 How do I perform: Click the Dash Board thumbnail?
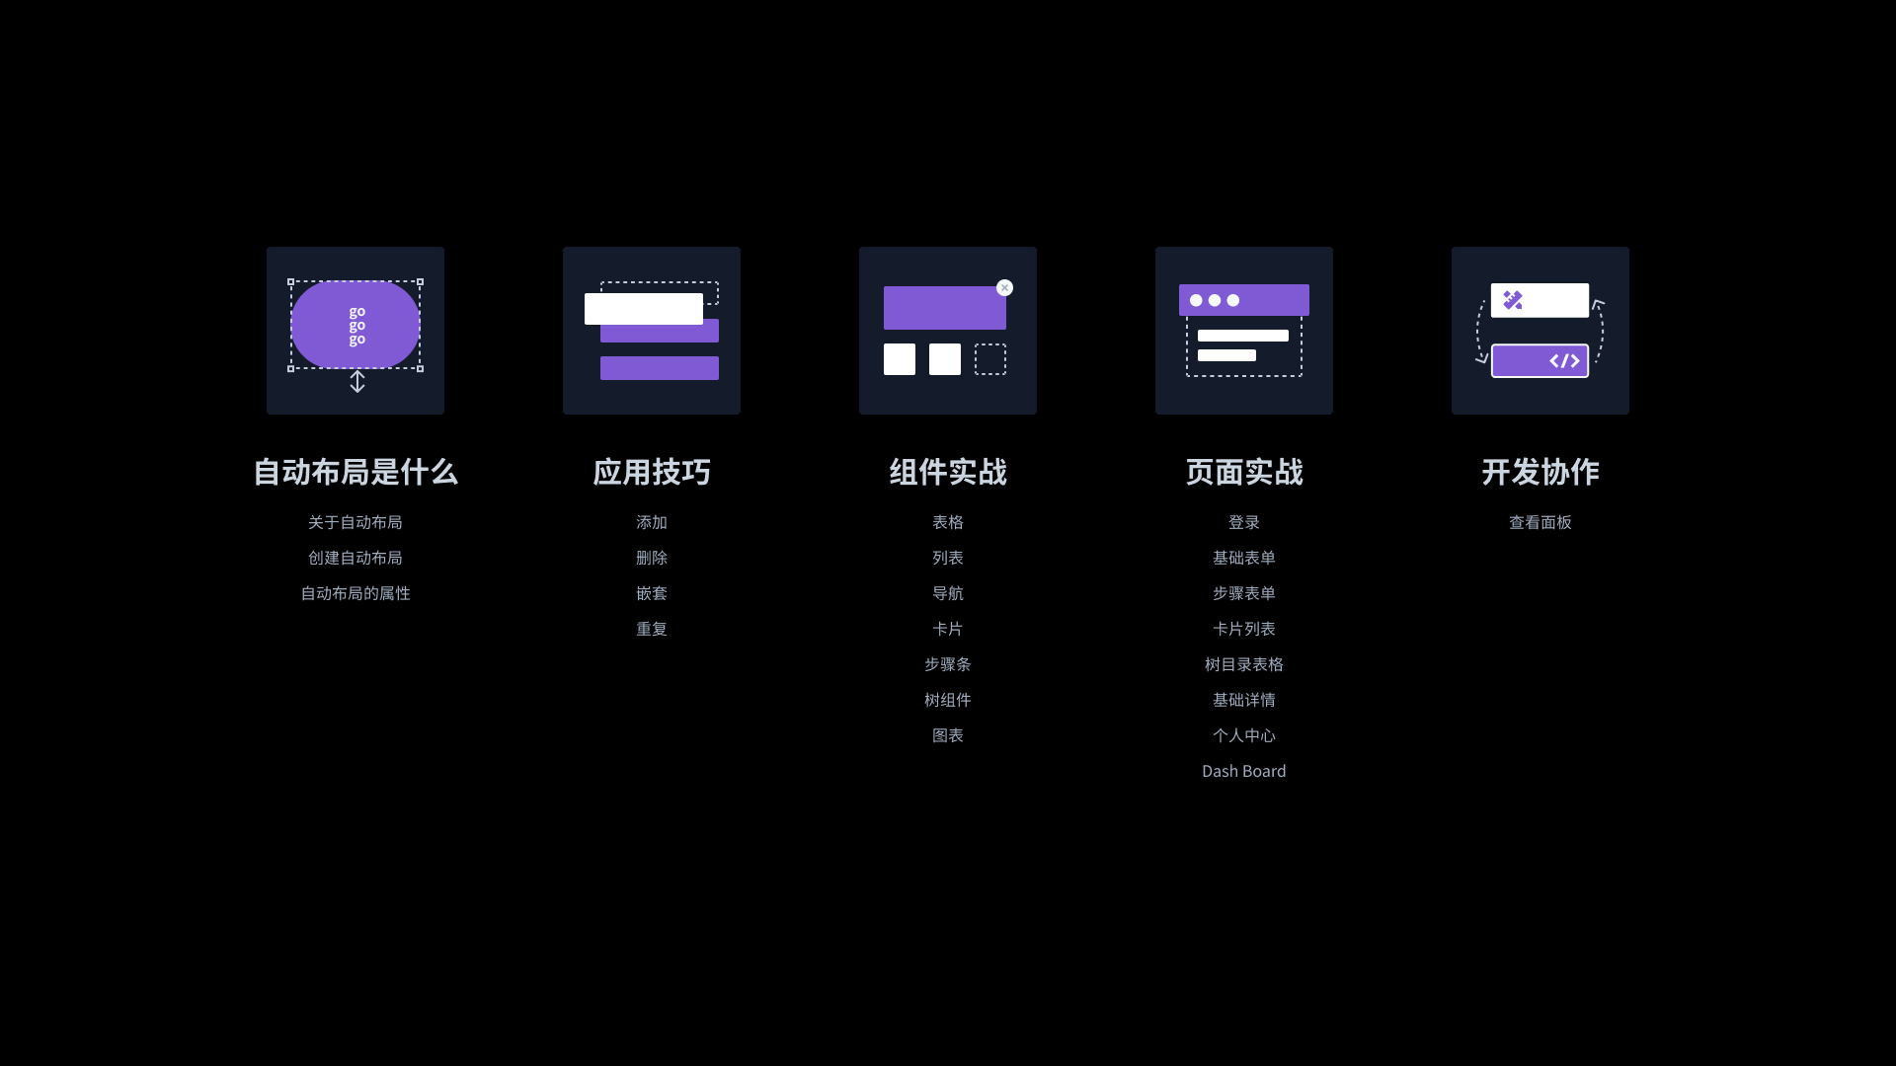tap(1243, 769)
